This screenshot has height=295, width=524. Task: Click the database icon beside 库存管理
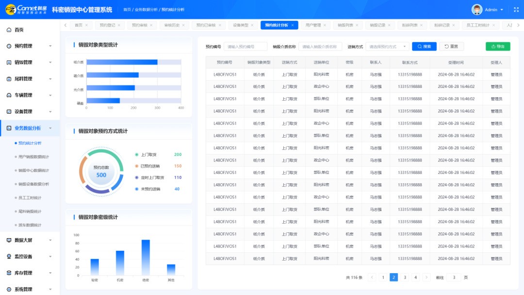9,273
